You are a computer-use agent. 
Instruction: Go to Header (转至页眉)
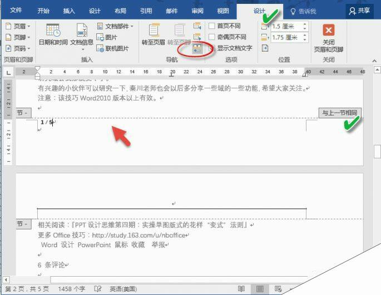pyautogui.click(x=154, y=34)
